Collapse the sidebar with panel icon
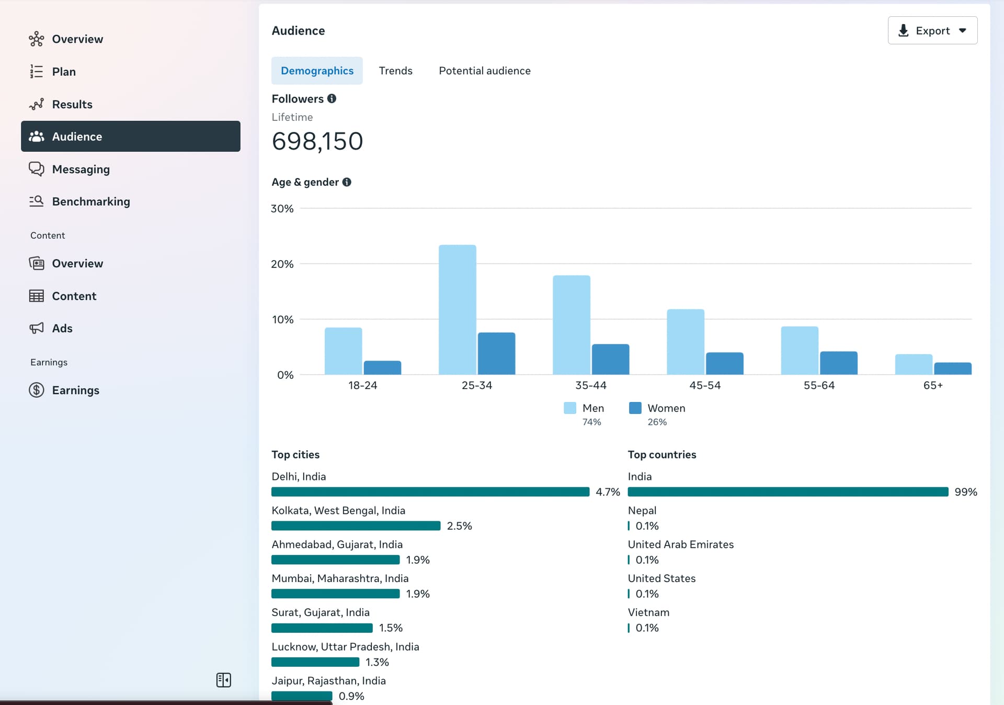1004x705 pixels. pos(223,680)
